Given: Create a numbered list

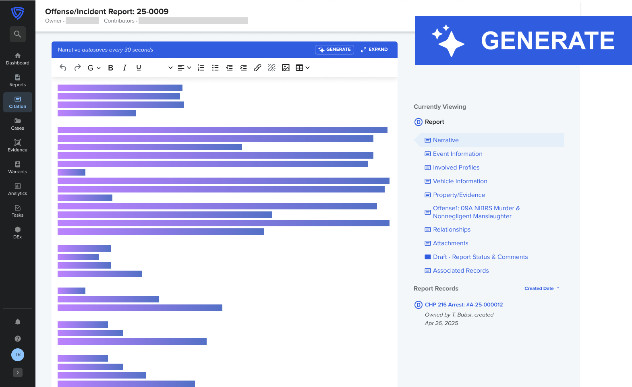Looking at the screenshot, I should (201, 68).
